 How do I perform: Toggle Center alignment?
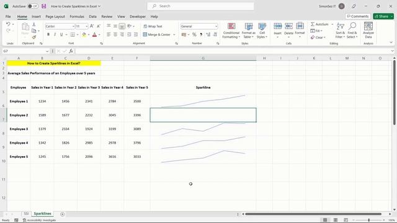tap(115, 35)
